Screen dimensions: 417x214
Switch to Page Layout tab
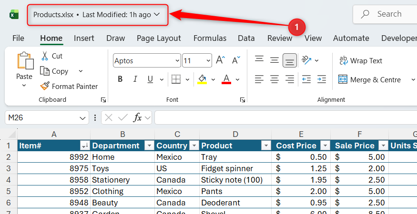click(x=159, y=38)
